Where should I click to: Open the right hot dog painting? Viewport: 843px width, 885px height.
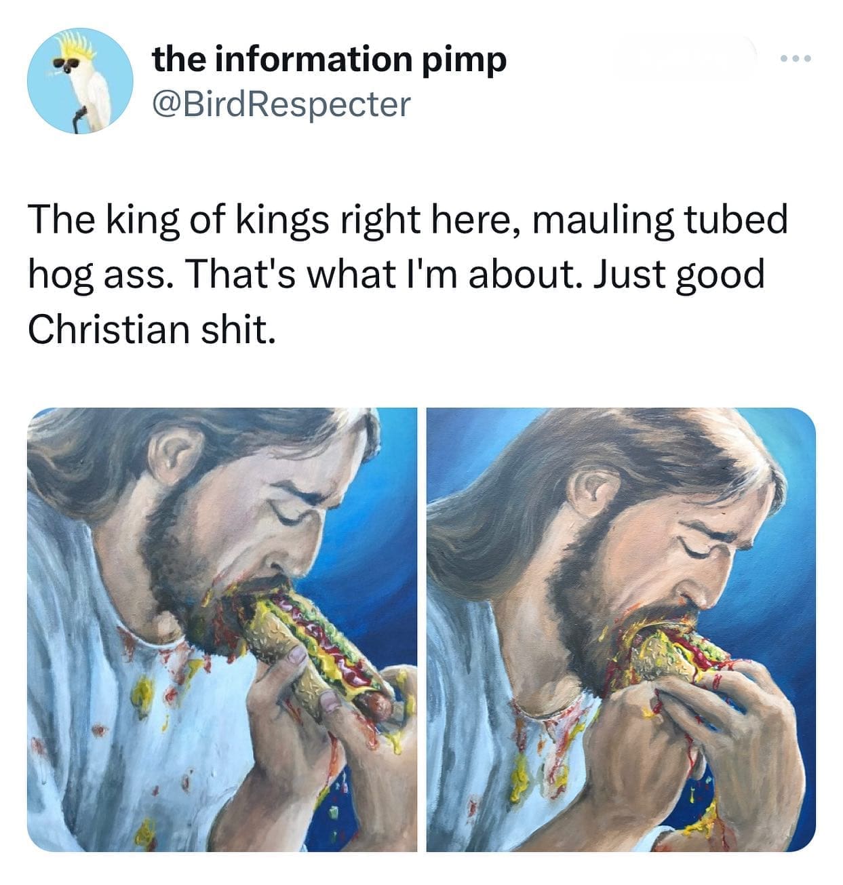pos(621,629)
